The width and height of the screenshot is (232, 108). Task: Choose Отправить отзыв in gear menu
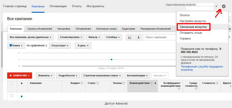(x=191, y=33)
